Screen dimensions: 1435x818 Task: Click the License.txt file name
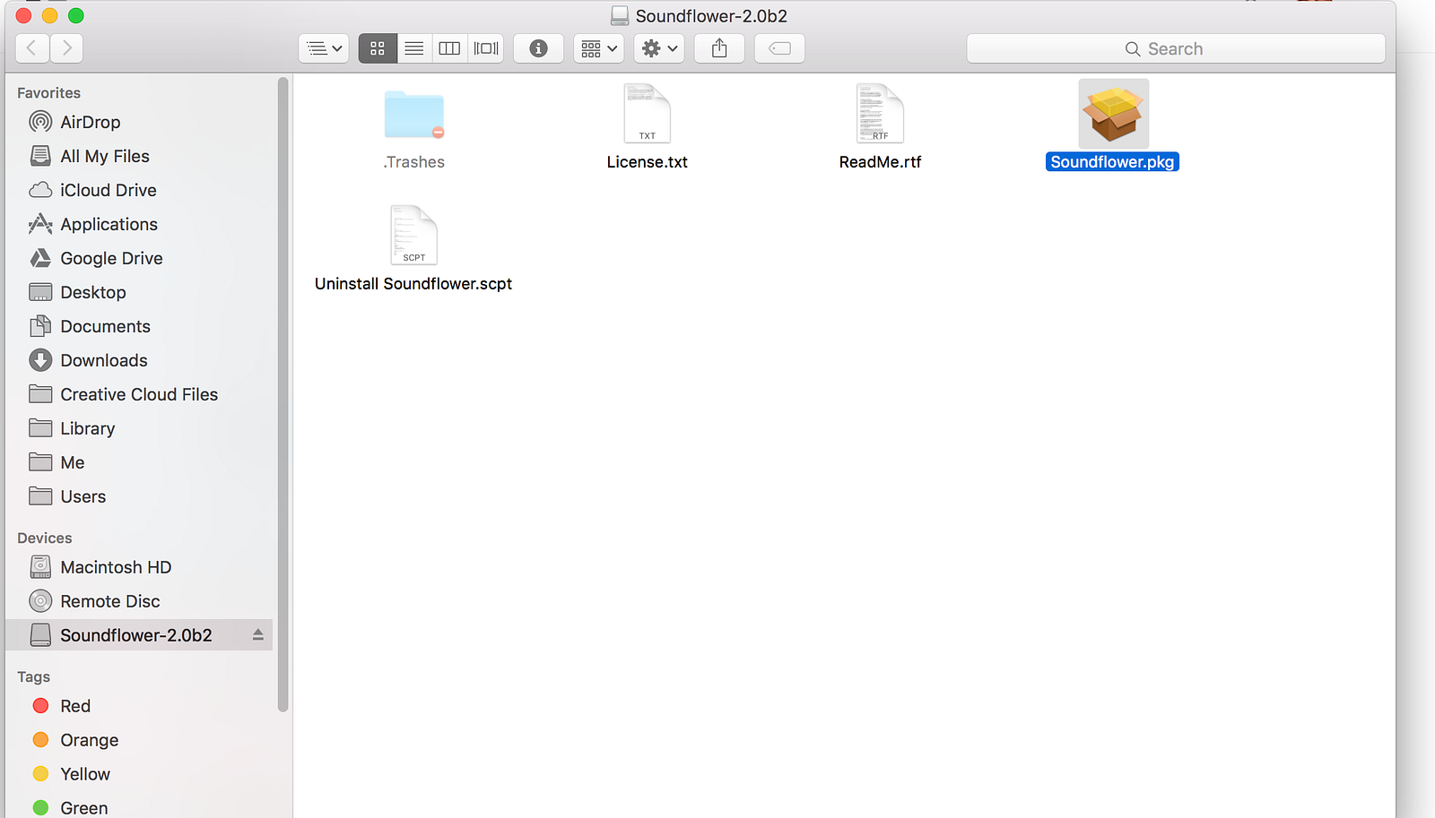pos(648,162)
